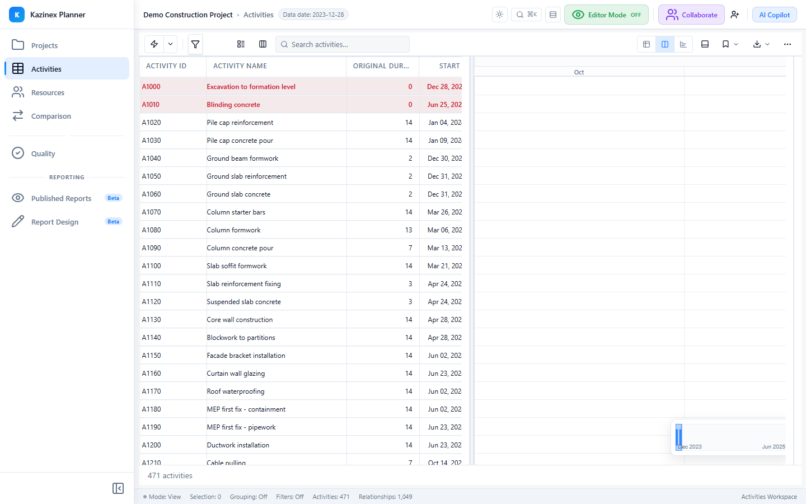This screenshot has height=504, width=806.
Task: Toggle light/dark theme sun icon
Action: tap(500, 15)
